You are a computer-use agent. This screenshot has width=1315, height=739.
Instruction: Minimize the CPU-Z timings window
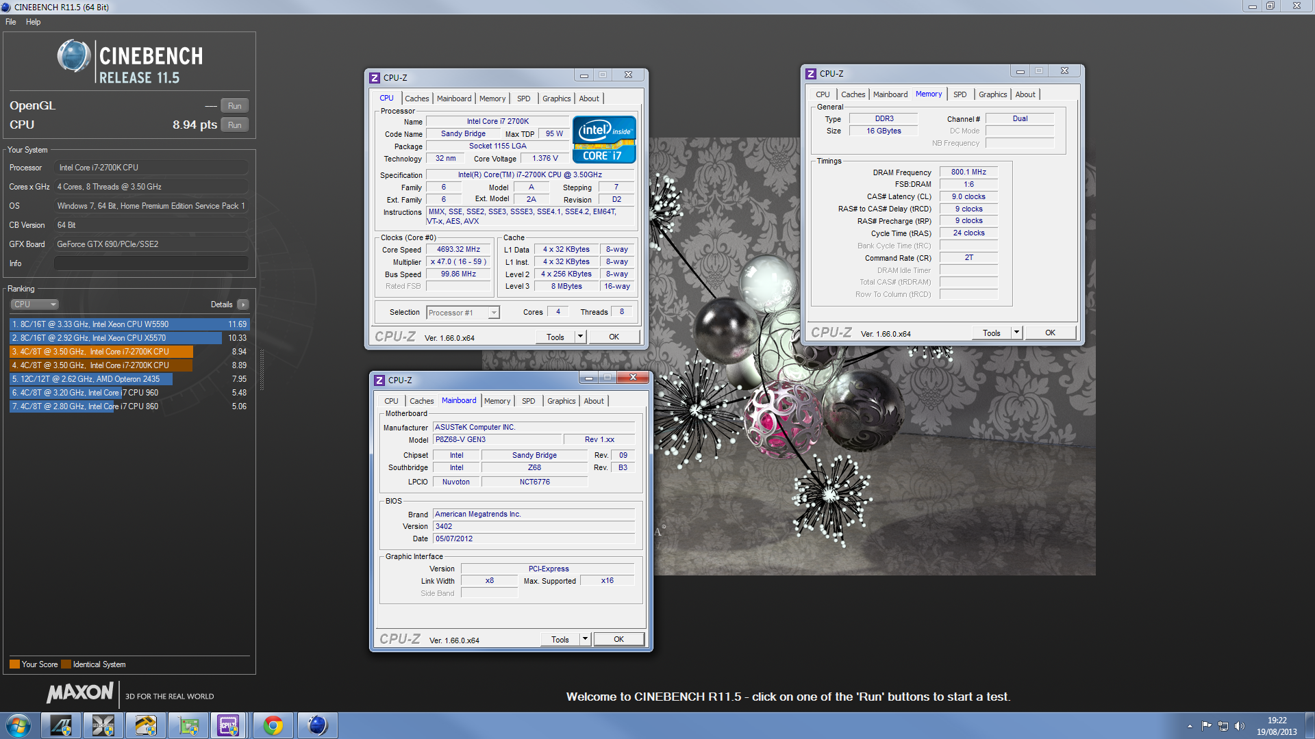coord(1020,71)
